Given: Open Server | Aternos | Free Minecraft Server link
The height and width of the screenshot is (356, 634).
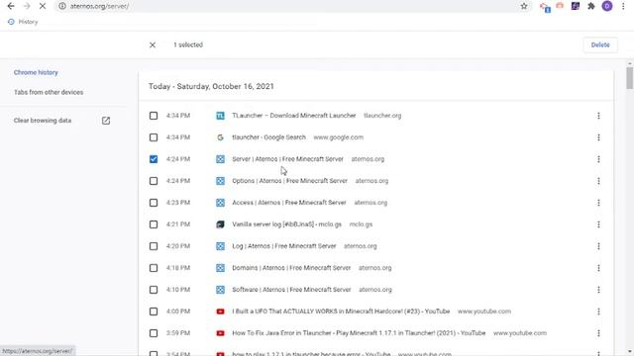Looking at the screenshot, I should [287, 159].
